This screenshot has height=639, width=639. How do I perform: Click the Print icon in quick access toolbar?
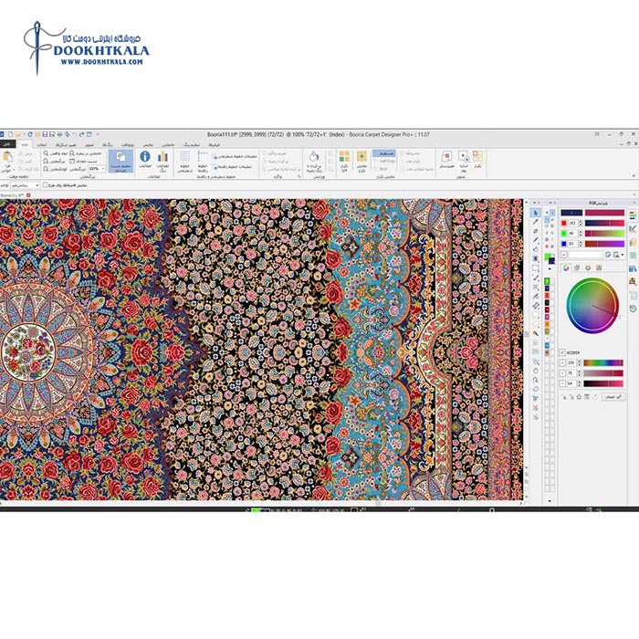pos(60,134)
